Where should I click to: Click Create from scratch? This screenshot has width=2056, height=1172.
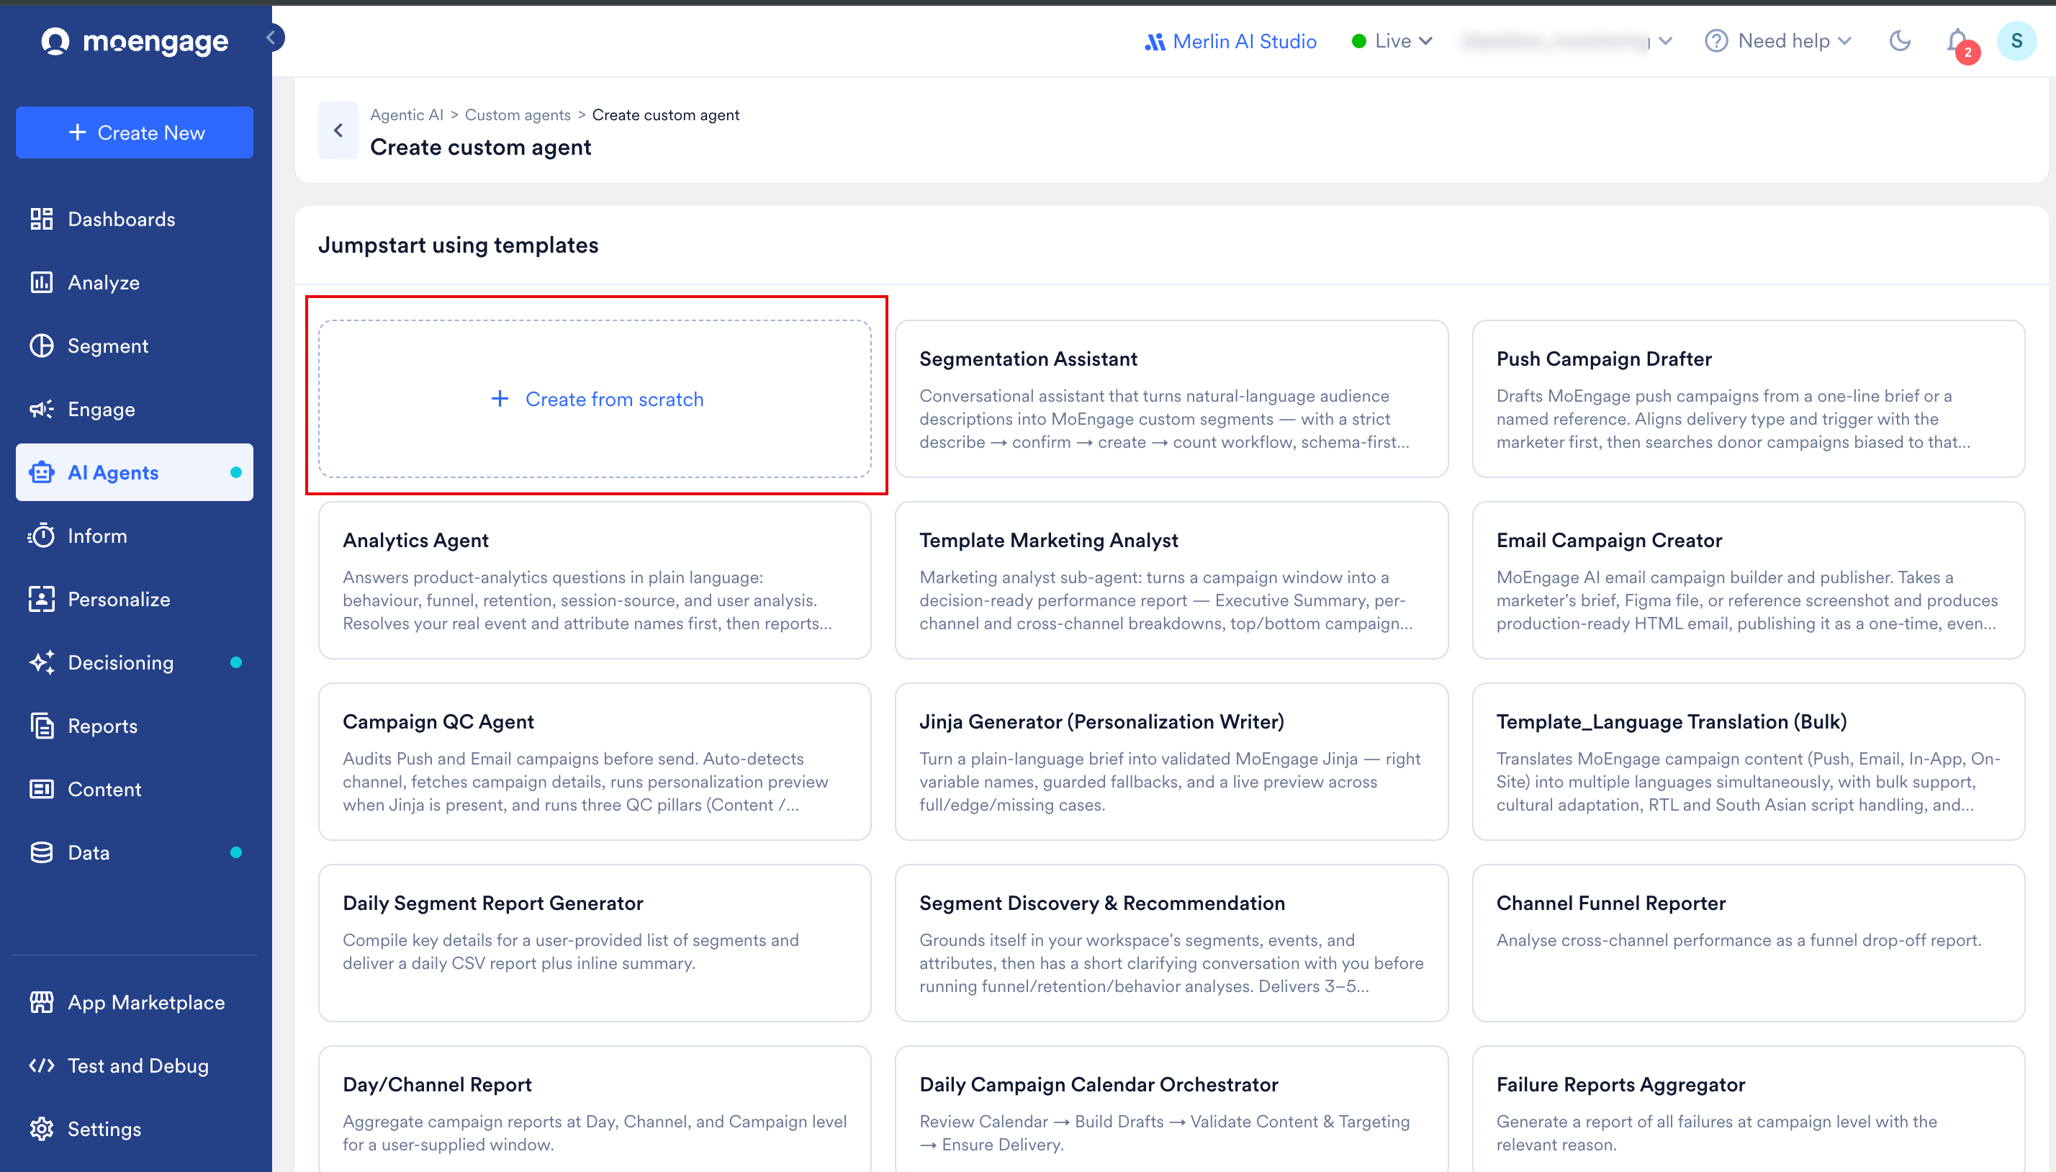(x=595, y=400)
